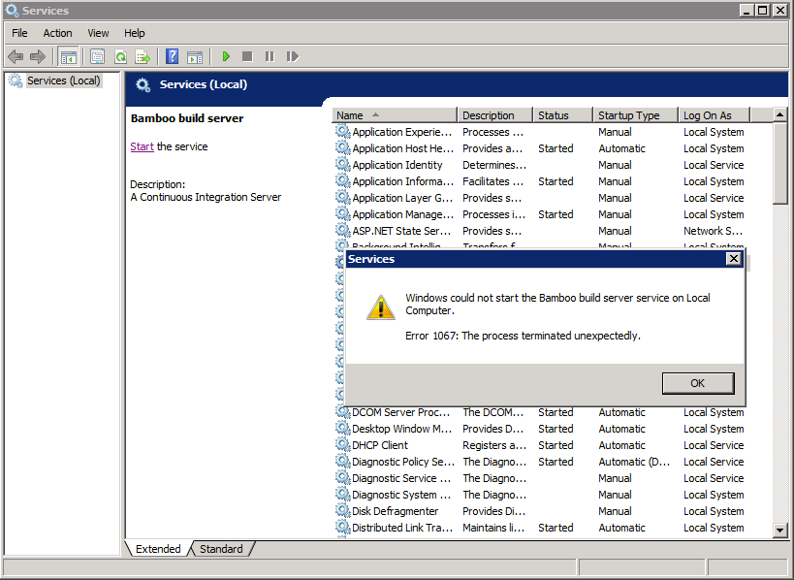The height and width of the screenshot is (580, 794).
Task: Click the Forward arrow toolbar icon
Action: point(38,56)
